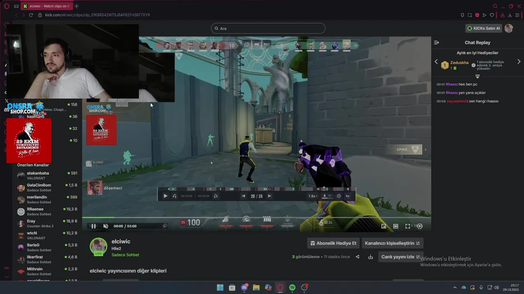This screenshot has height=294, width=524.
Task: Pin tab with the pin icon
Action: tap(462, 15)
